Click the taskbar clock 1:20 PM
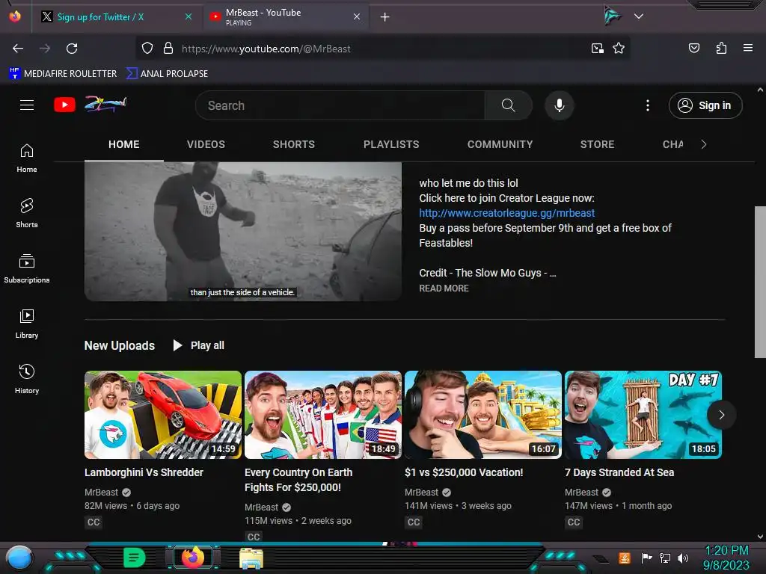This screenshot has height=574, width=766. pos(726,551)
